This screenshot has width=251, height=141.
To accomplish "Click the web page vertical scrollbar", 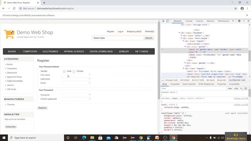I will point(159,60).
